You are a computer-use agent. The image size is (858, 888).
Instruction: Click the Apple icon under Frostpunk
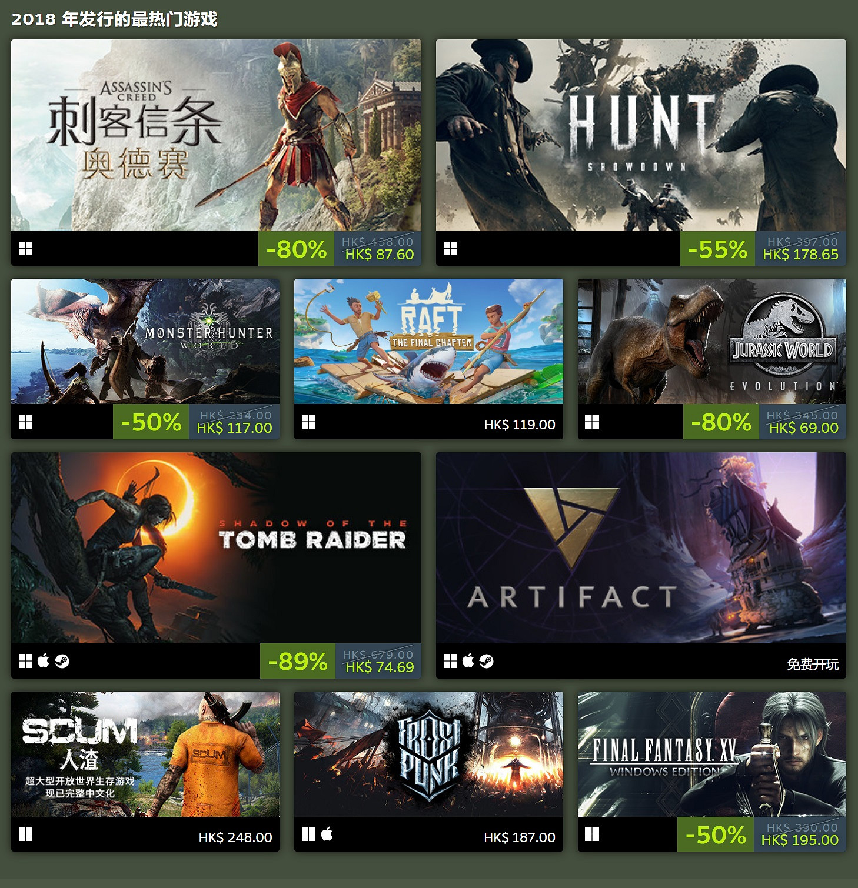327,834
